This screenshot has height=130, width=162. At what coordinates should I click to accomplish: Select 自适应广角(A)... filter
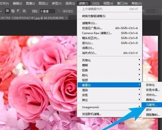[110, 28]
